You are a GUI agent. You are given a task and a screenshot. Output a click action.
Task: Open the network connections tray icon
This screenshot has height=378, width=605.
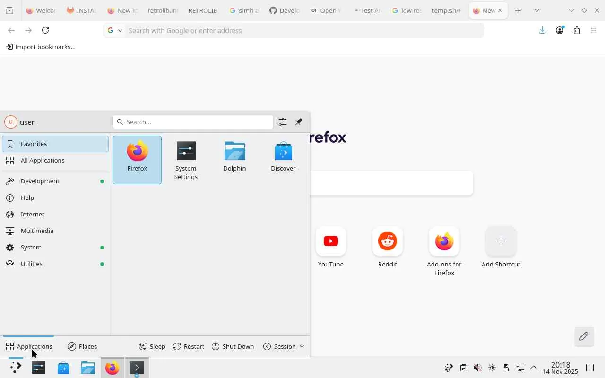[520, 368]
